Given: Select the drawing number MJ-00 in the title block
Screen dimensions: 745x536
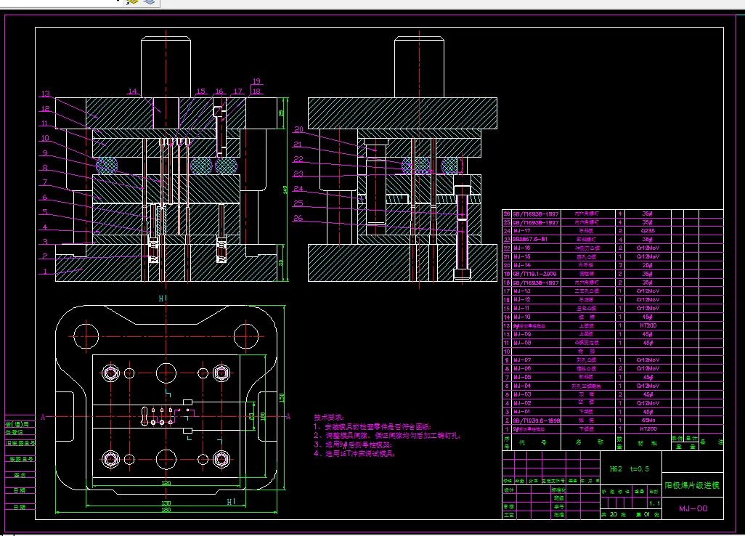Looking at the screenshot, I should point(693,508).
